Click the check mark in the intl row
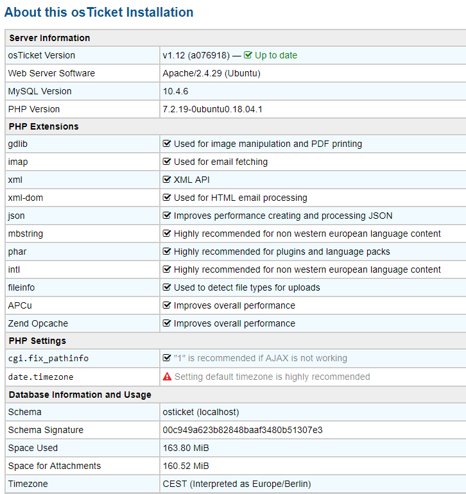Viewport: 466px width, 494px height. [x=166, y=269]
